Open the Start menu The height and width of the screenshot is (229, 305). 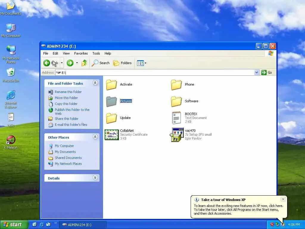[x=13, y=225]
